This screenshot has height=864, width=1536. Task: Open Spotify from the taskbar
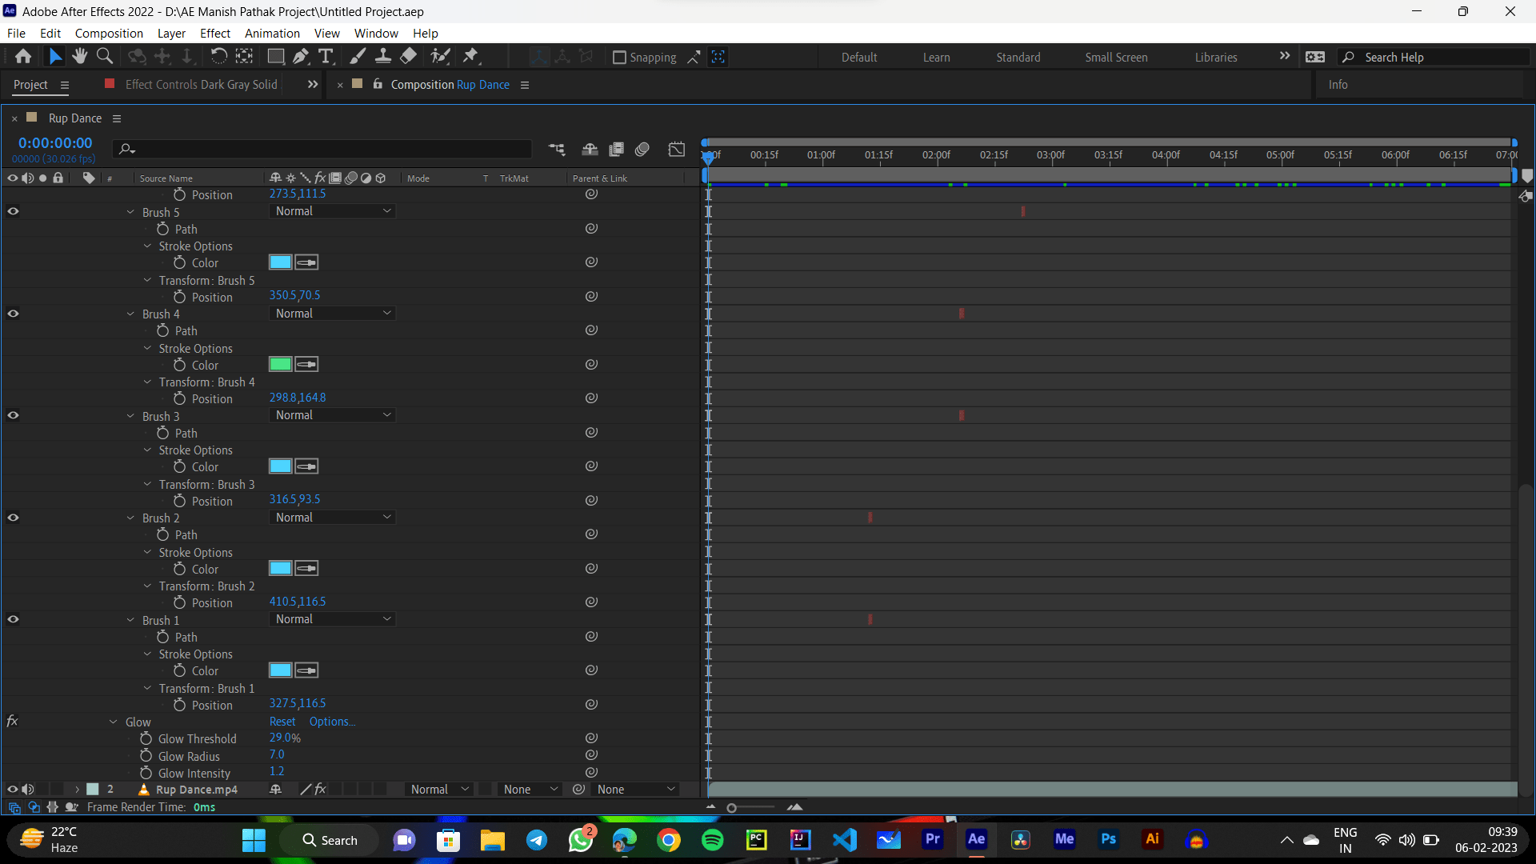pyautogui.click(x=713, y=840)
